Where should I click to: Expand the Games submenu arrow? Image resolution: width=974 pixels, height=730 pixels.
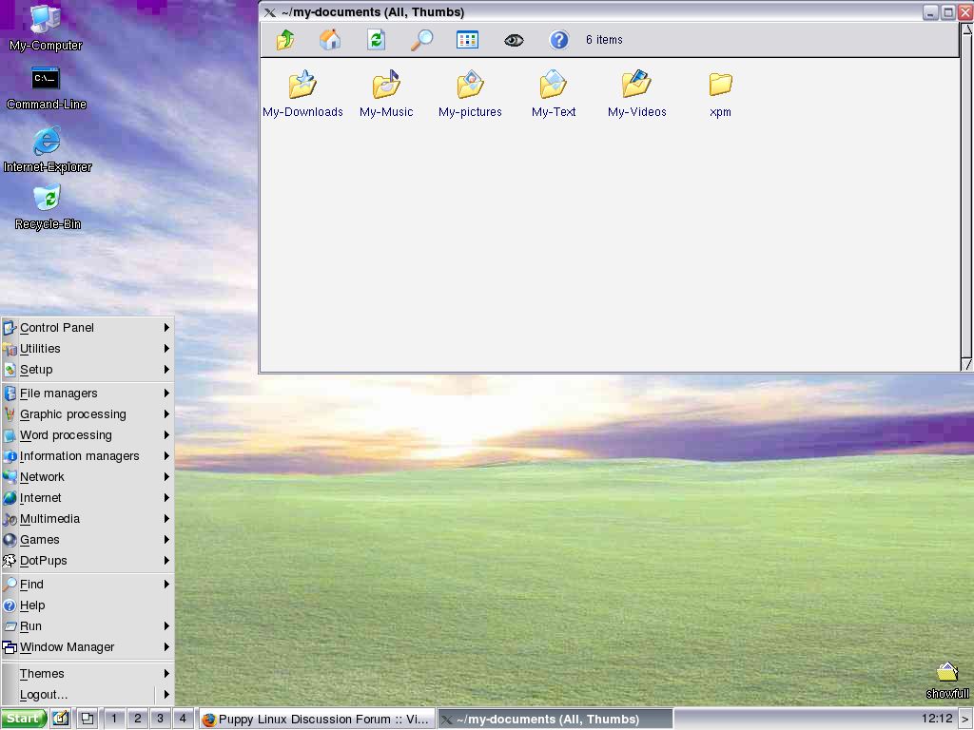click(x=166, y=540)
